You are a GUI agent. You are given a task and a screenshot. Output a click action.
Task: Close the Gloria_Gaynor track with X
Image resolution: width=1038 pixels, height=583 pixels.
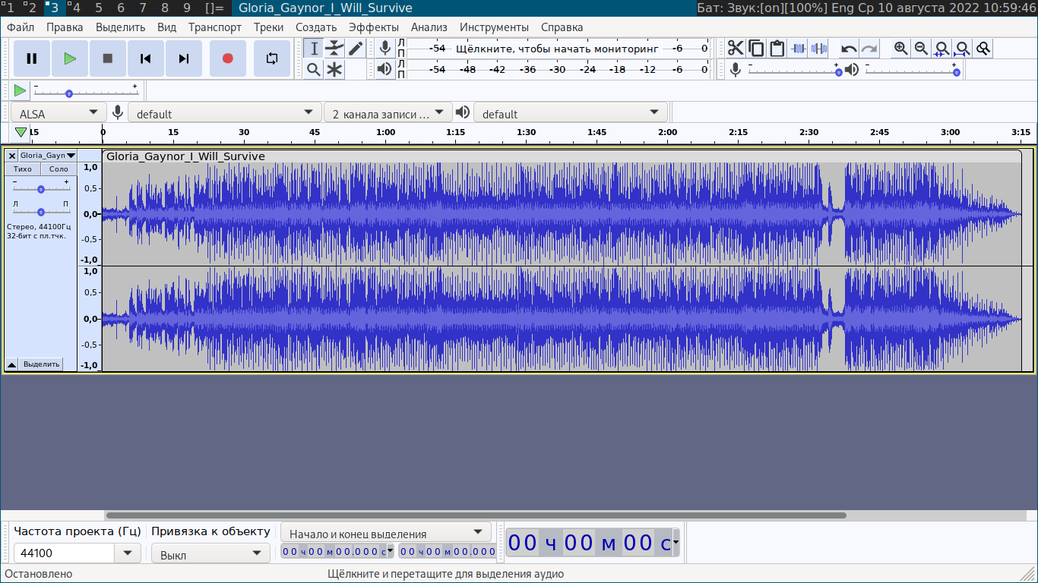(x=11, y=155)
